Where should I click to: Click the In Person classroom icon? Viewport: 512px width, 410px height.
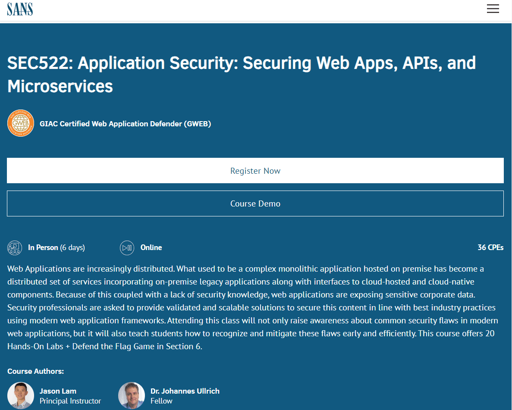coord(15,247)
